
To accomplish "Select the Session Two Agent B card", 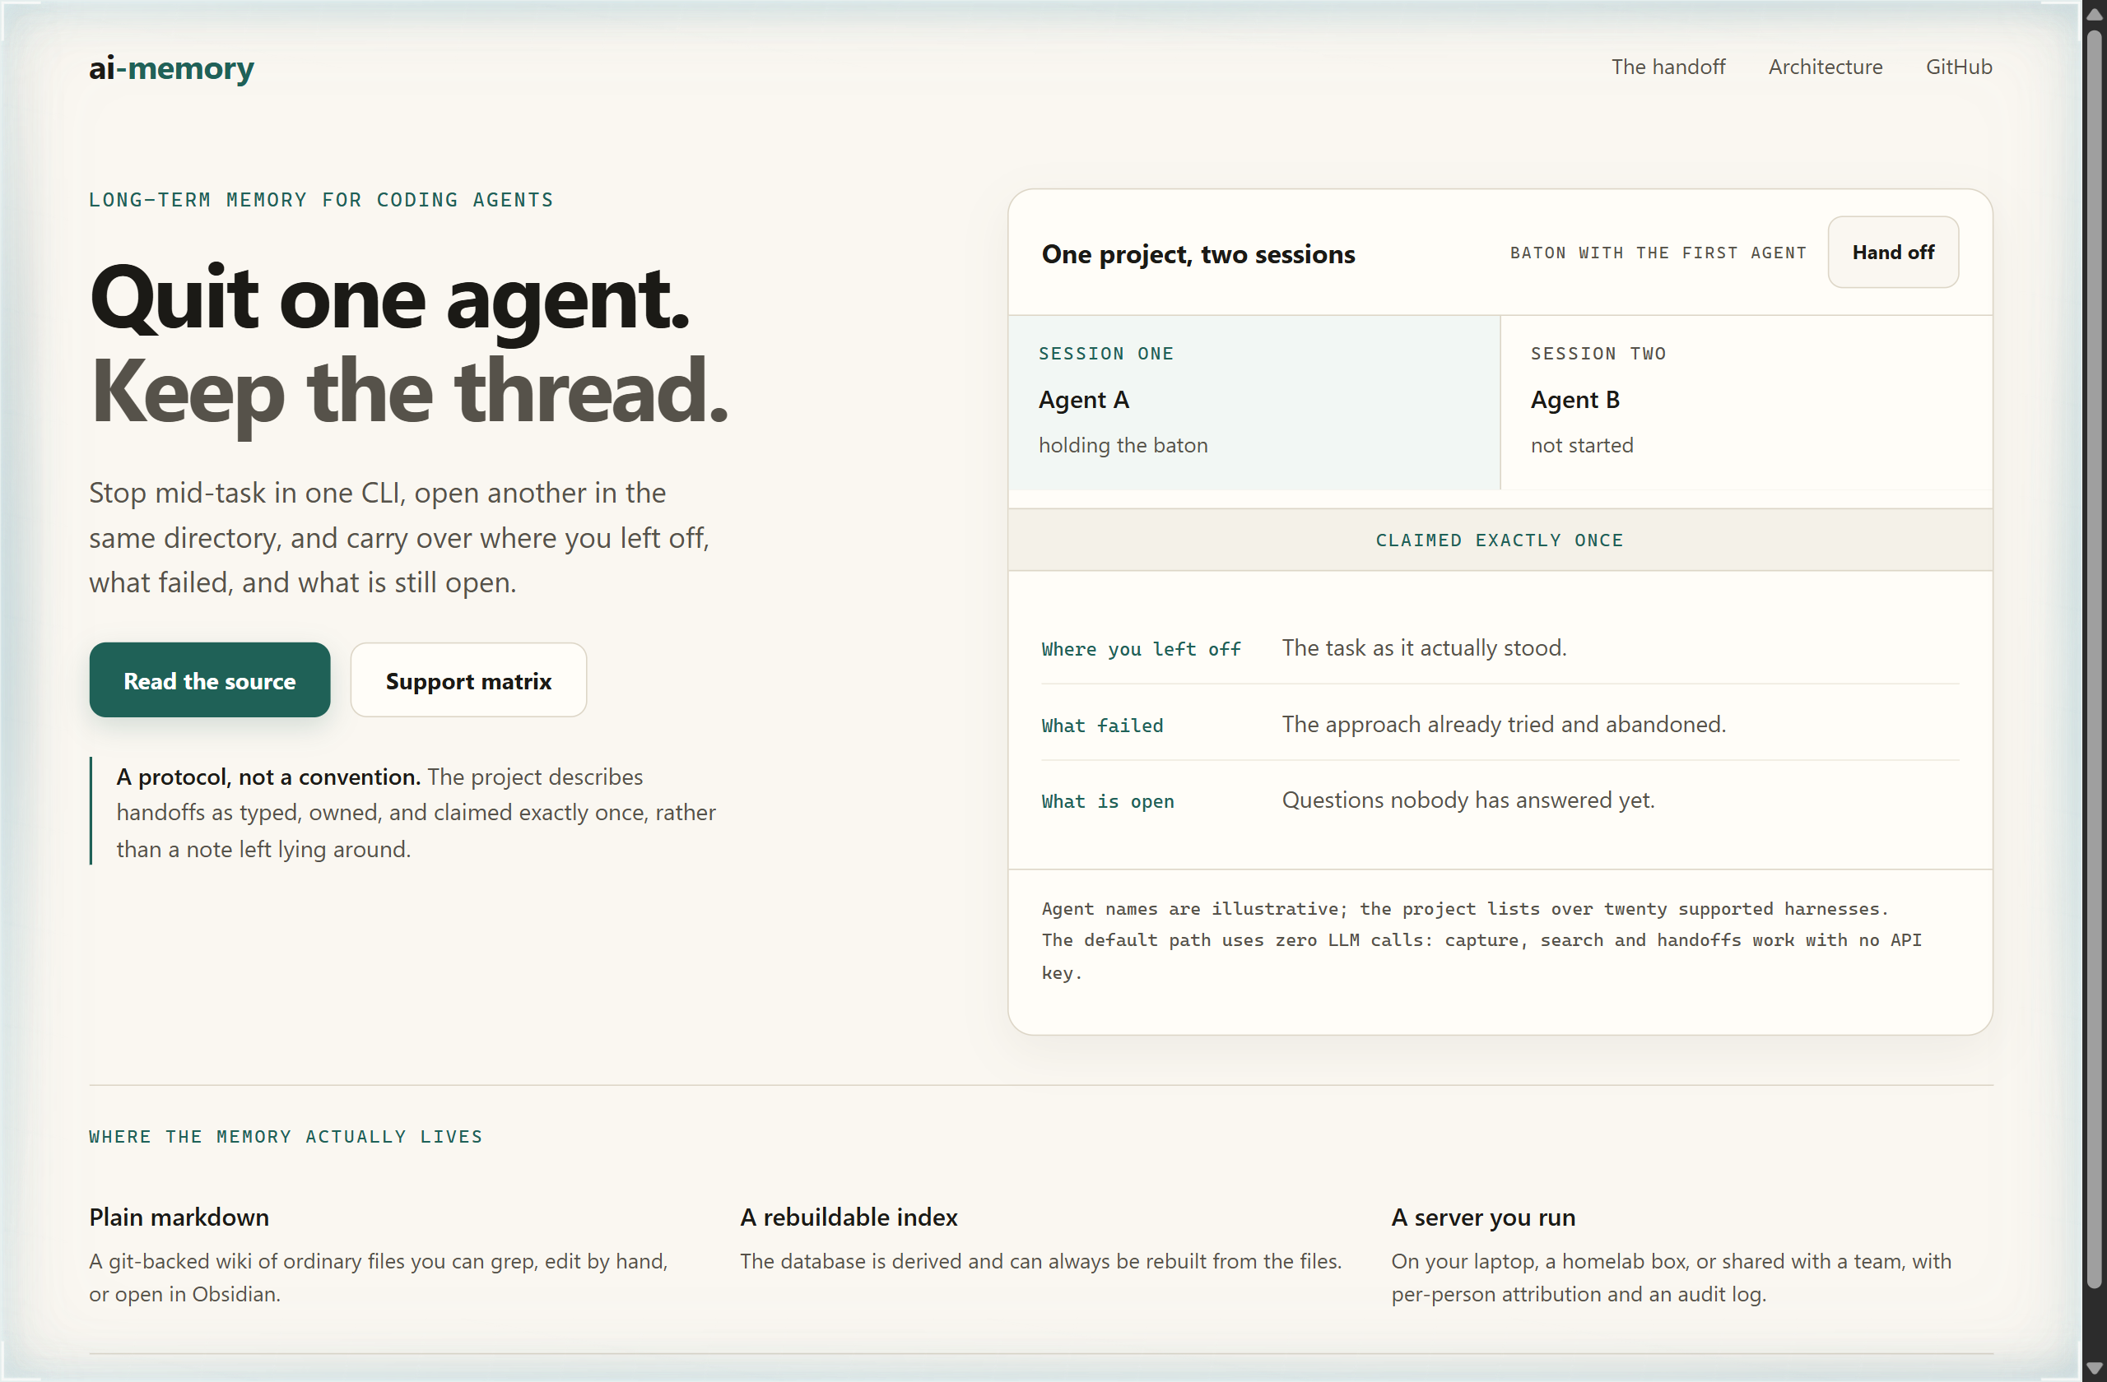I will pos(1746,402).
